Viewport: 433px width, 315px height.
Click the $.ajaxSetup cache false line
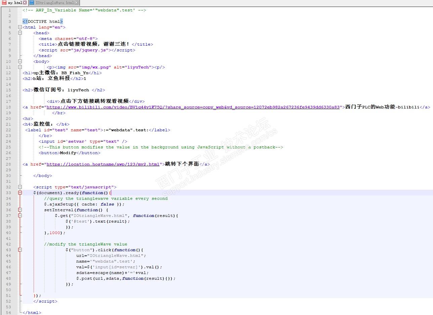[84, 204]
